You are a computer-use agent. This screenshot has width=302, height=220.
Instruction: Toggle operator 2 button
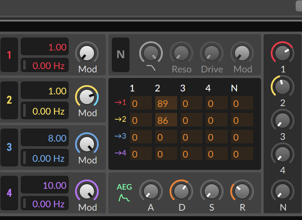click(9, 100)
